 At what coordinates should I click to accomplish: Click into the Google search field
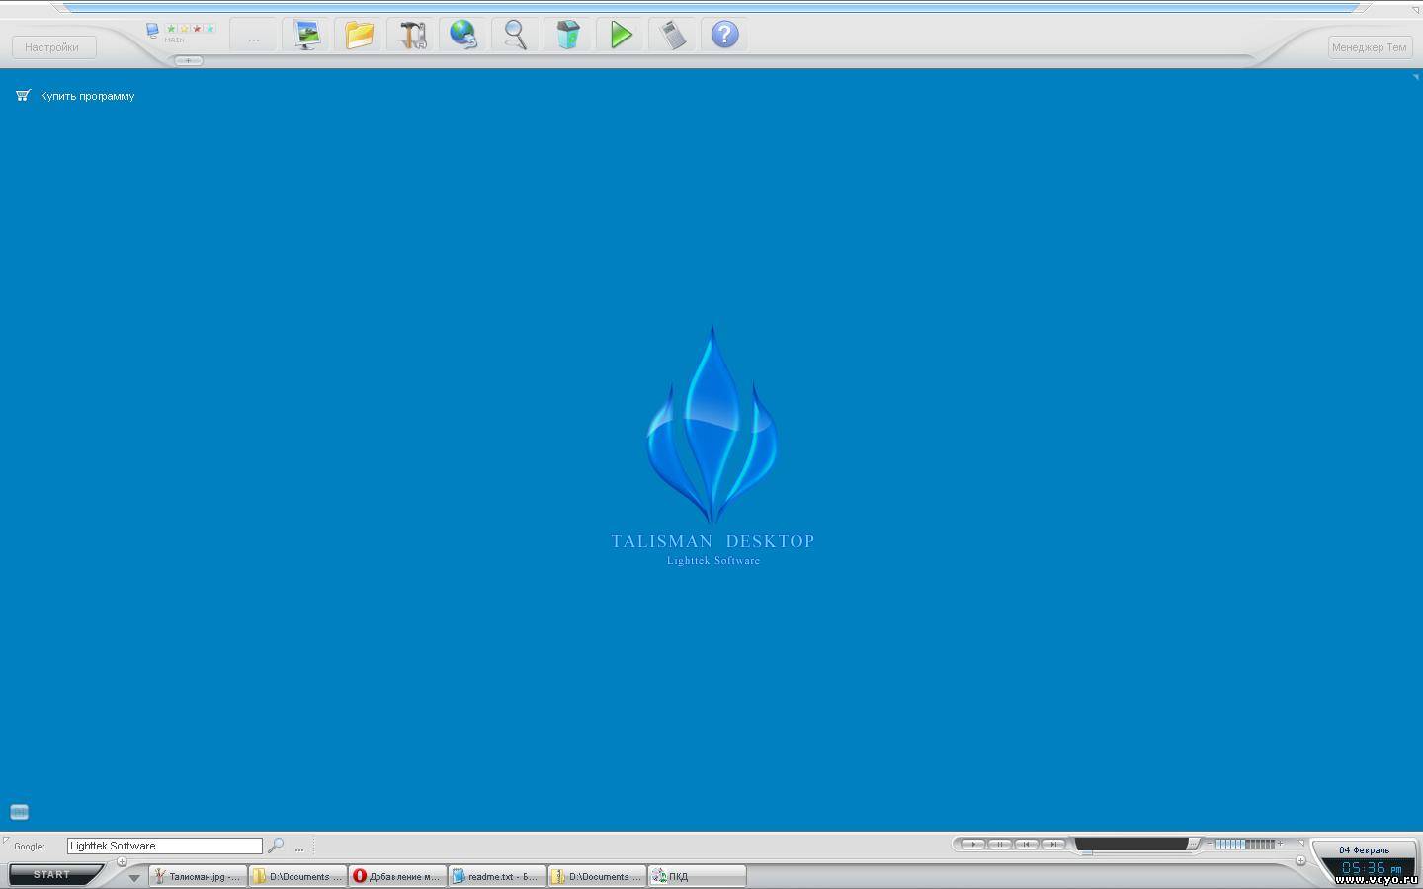tap(164, 846)
